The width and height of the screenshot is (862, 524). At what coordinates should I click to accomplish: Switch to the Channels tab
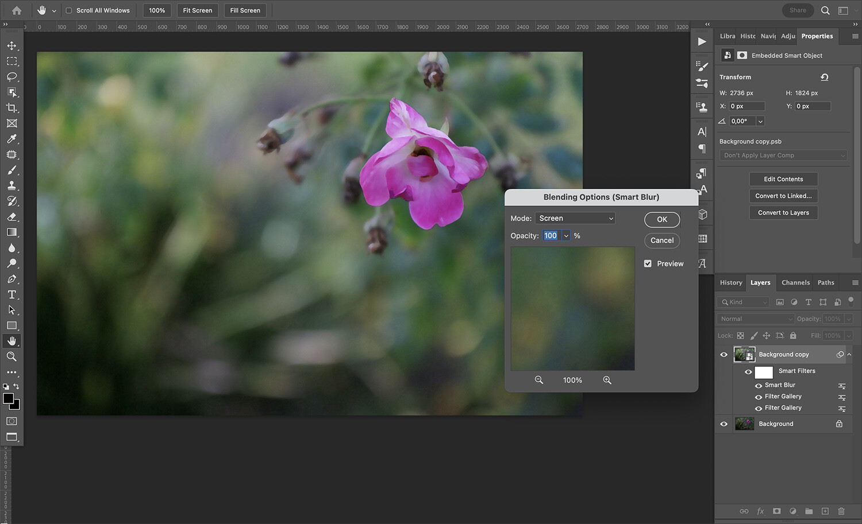click(795, 282)
